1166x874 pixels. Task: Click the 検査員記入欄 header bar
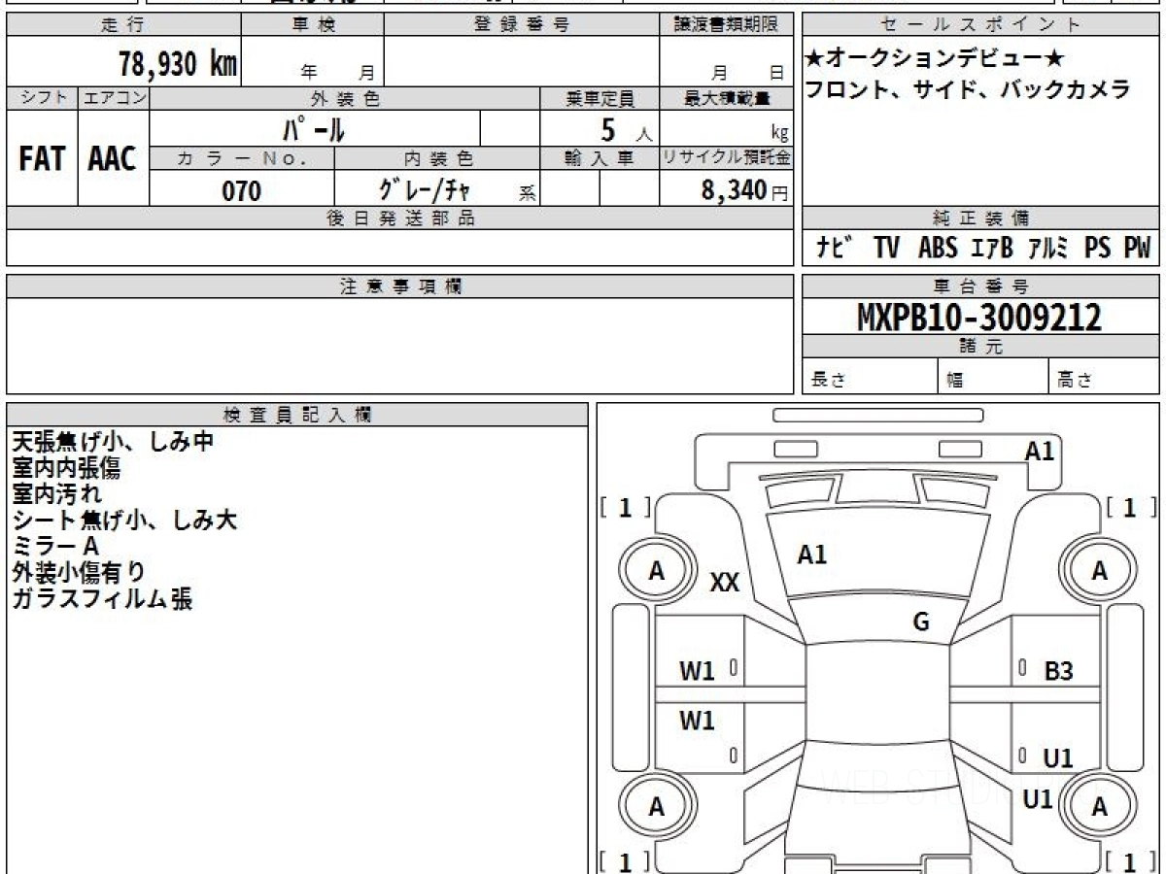coord(297,415)
